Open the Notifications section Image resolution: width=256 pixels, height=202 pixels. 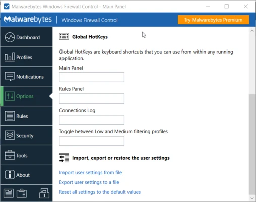click(27, 77)
